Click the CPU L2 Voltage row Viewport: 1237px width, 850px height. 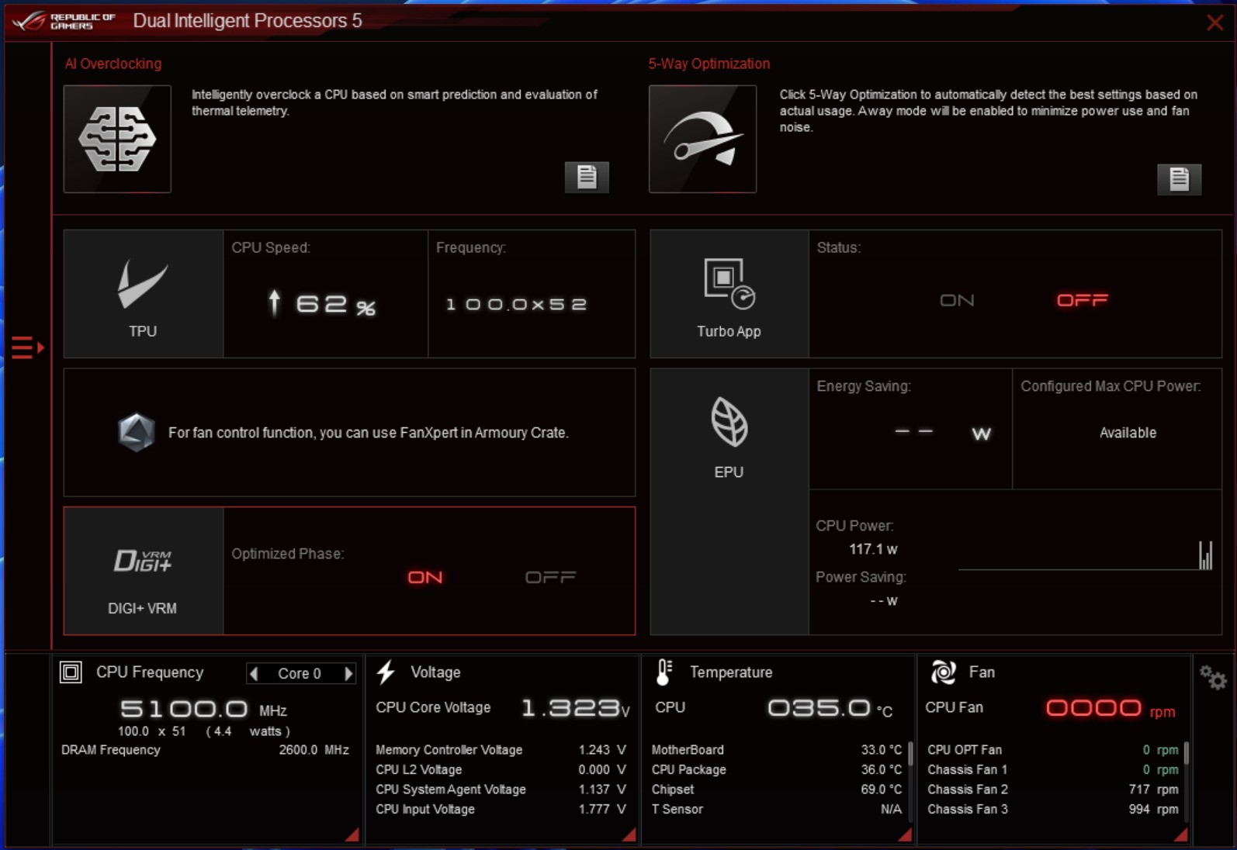click(x=501, y=769)
